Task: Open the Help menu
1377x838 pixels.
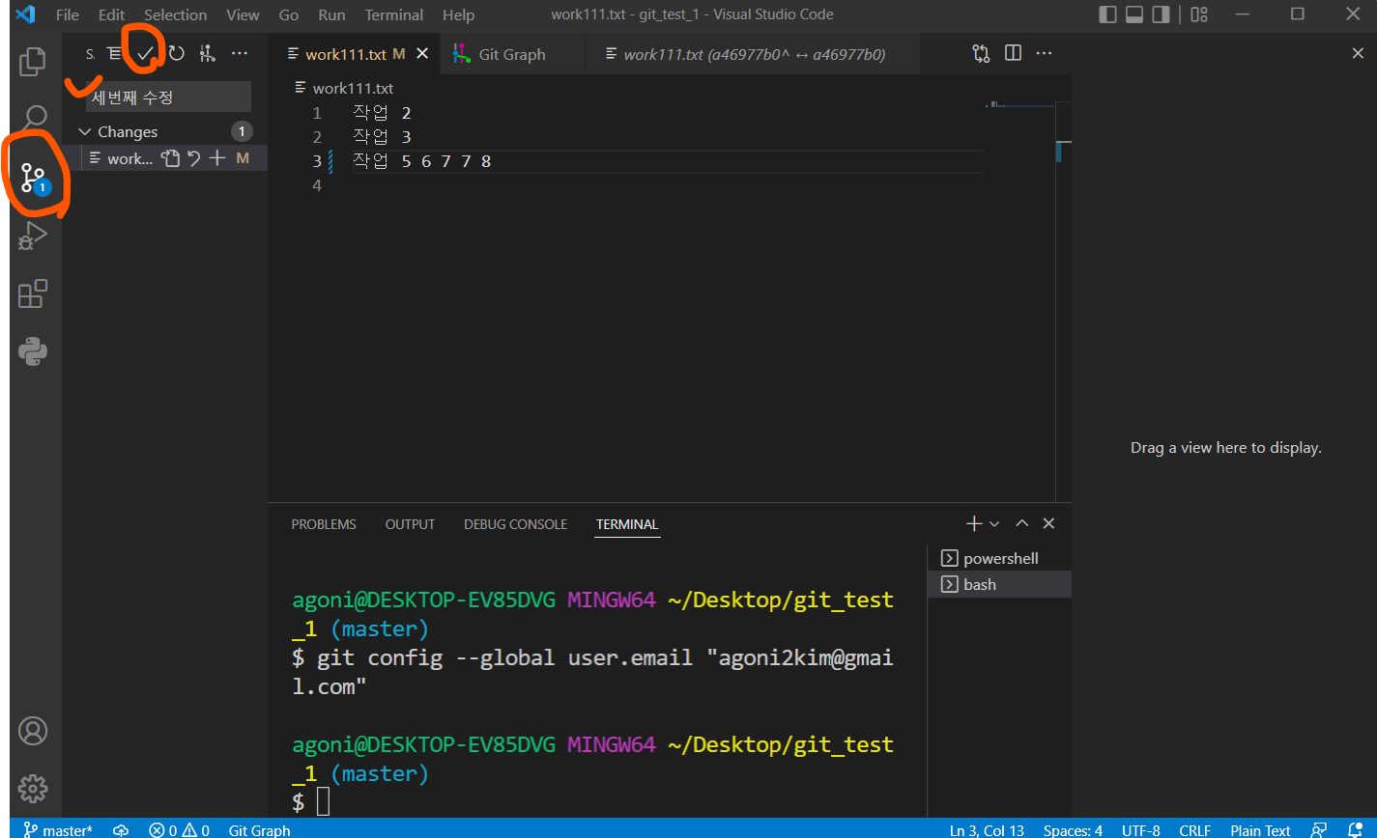Action: (x=458, y=14)
